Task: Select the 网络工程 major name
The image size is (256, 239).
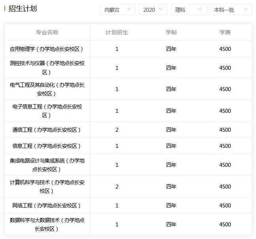Action: pyautogui.click(x=46, y=205)
